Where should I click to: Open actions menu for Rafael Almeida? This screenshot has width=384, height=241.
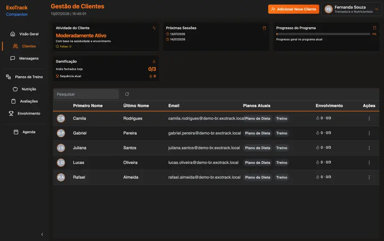point(369,177)
